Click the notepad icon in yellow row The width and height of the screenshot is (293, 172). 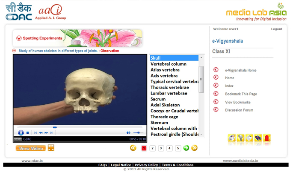[249, 138]
